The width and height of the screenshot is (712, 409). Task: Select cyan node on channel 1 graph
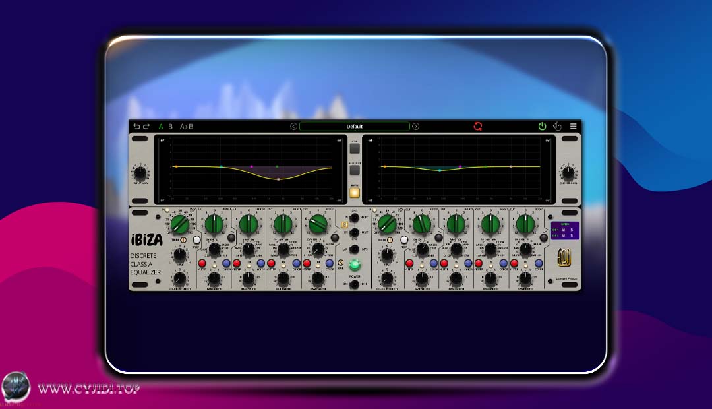(222, 167)
